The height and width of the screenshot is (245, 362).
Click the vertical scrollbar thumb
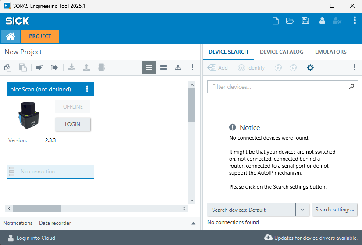click(192, 105)
